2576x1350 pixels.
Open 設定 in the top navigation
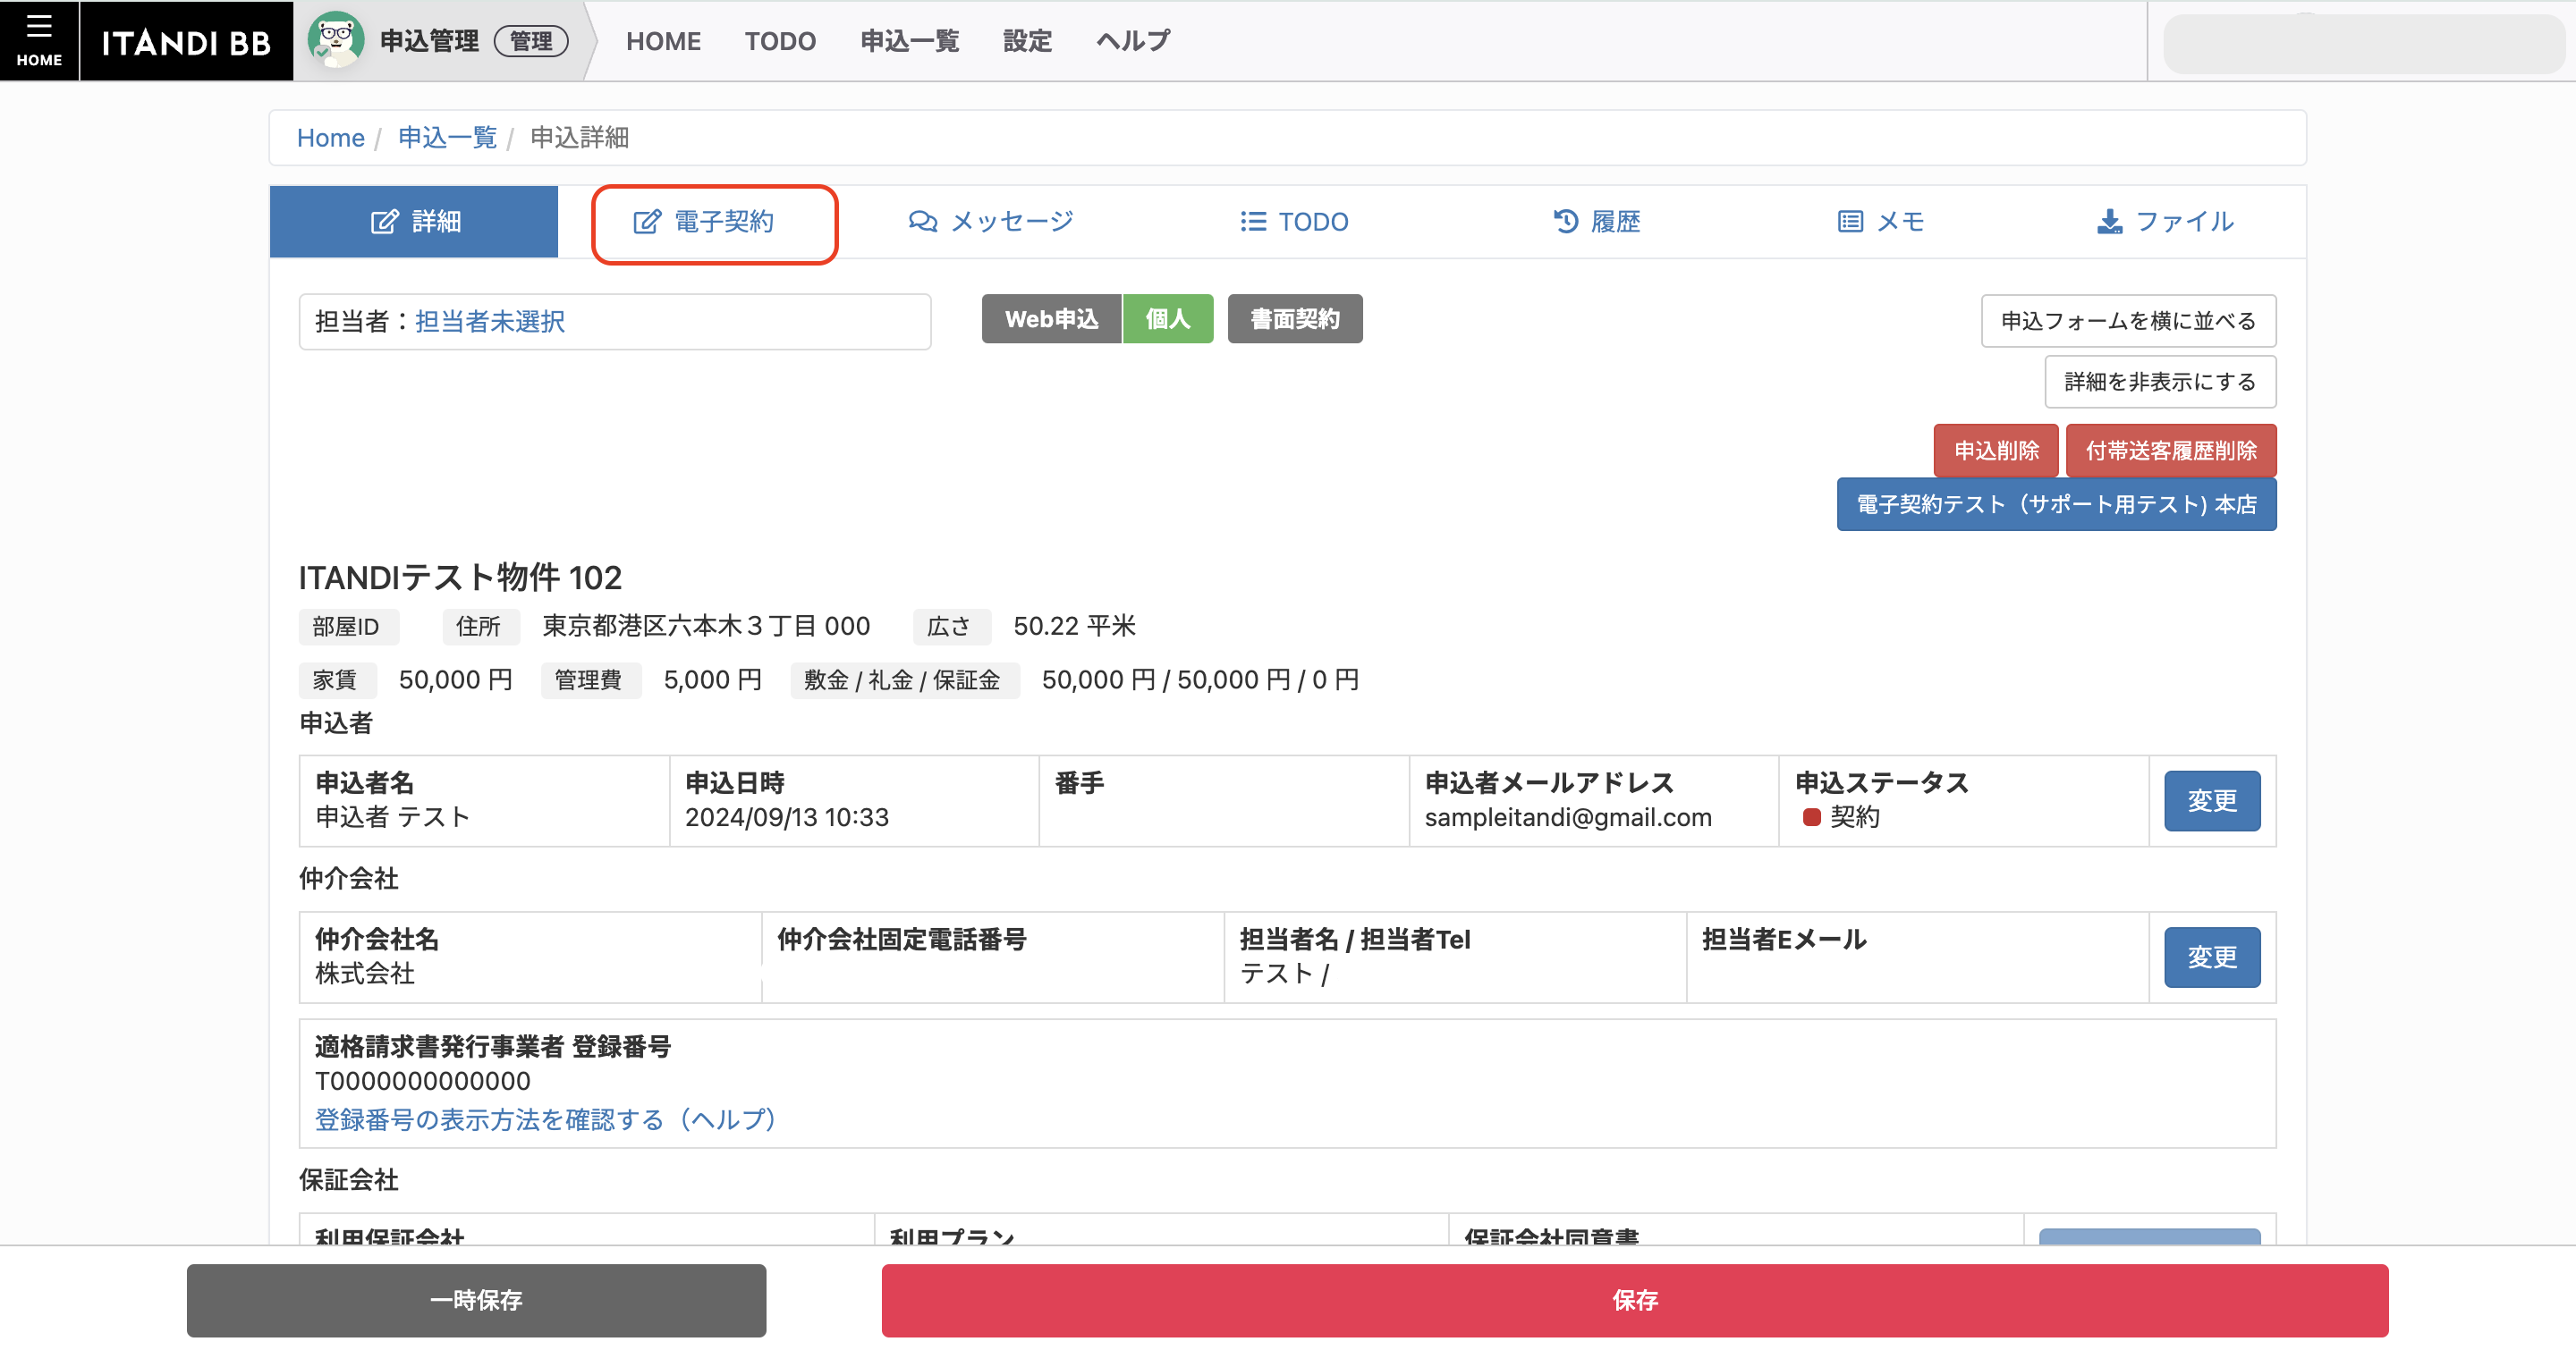[1027, 41]
